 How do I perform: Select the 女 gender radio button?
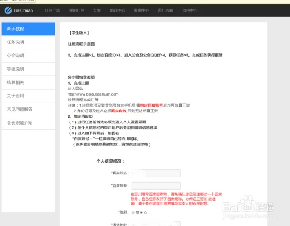[142, 212]
